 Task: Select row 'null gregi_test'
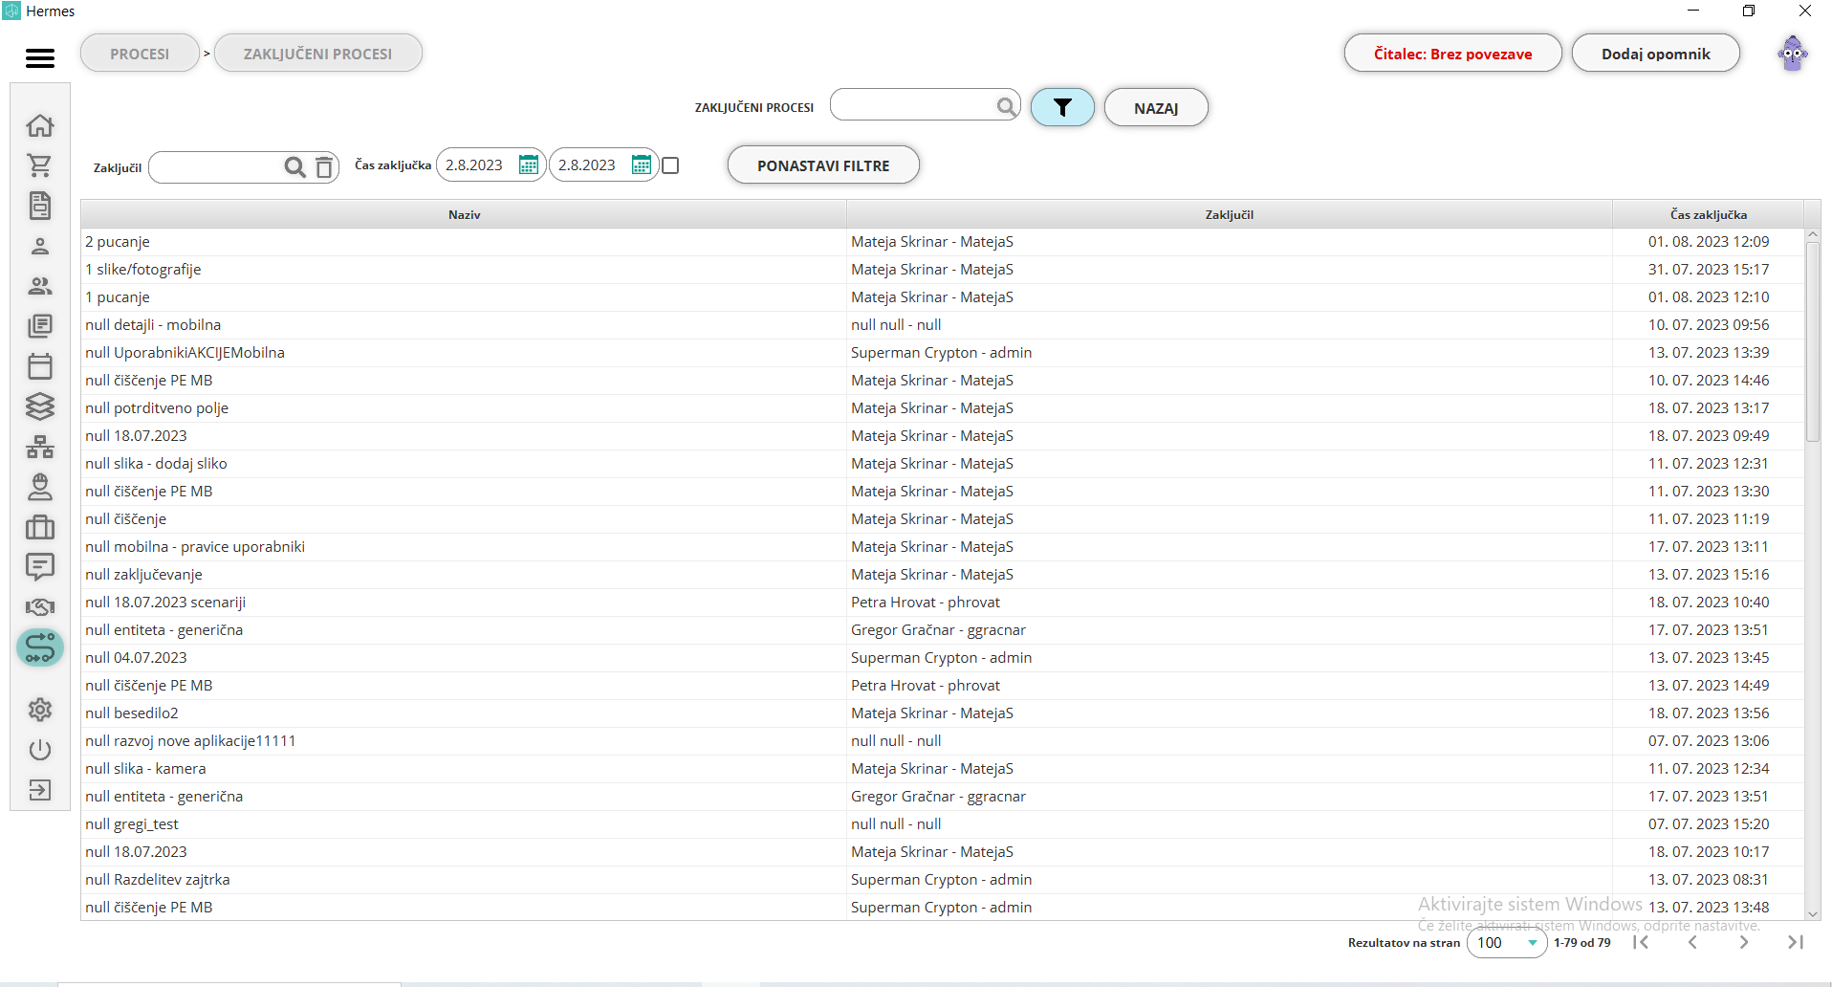click(x=943, y=824)
